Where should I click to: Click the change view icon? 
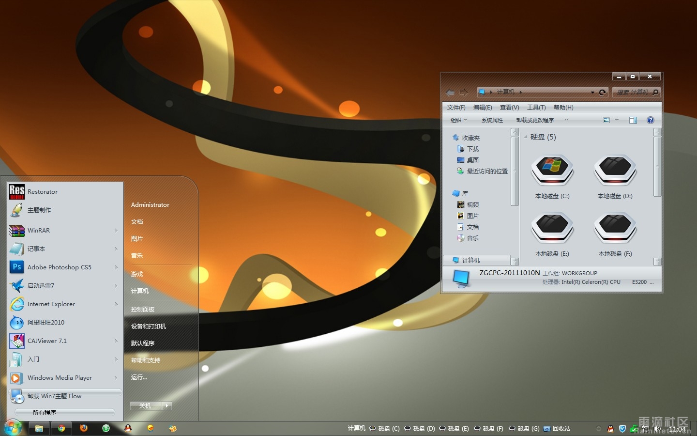606,120
